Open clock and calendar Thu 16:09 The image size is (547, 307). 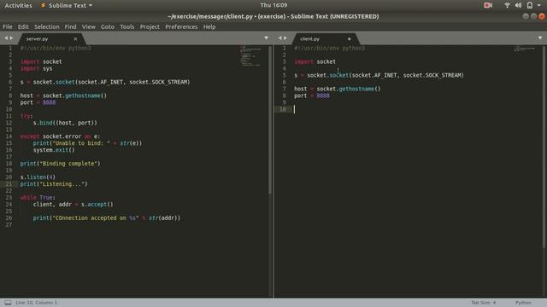pos(273,5)
